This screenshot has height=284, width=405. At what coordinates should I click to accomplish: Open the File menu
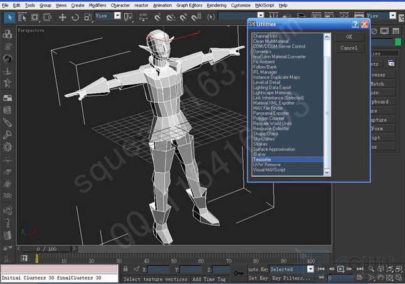click(x=5, y=5)
